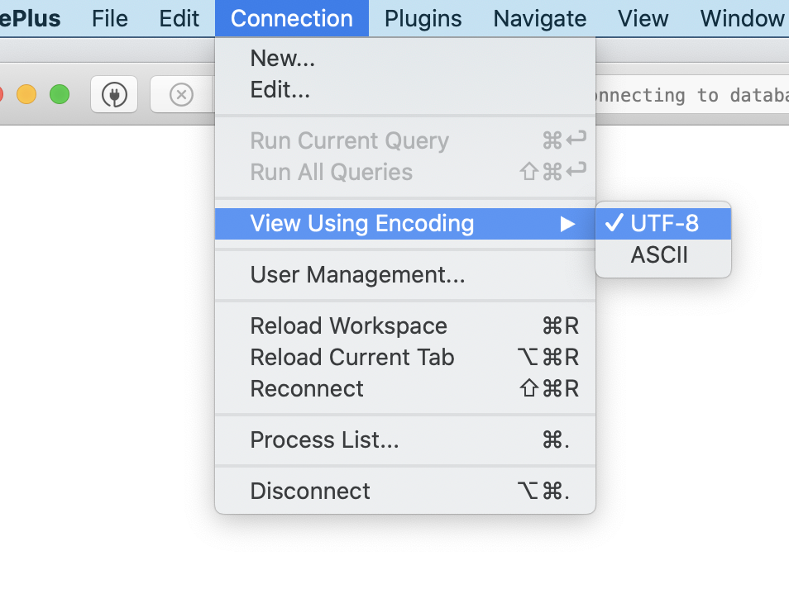Disconnect from the current connection
The height and width of the screenshot is (608, 789).
310,491
